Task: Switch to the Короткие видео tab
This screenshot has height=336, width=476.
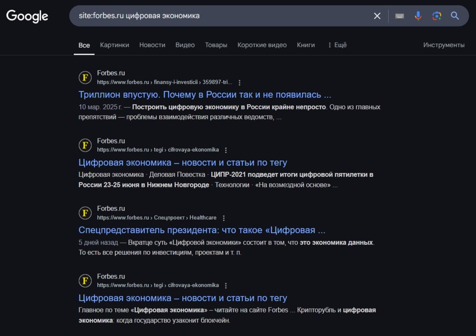Action: click(262, 45)
